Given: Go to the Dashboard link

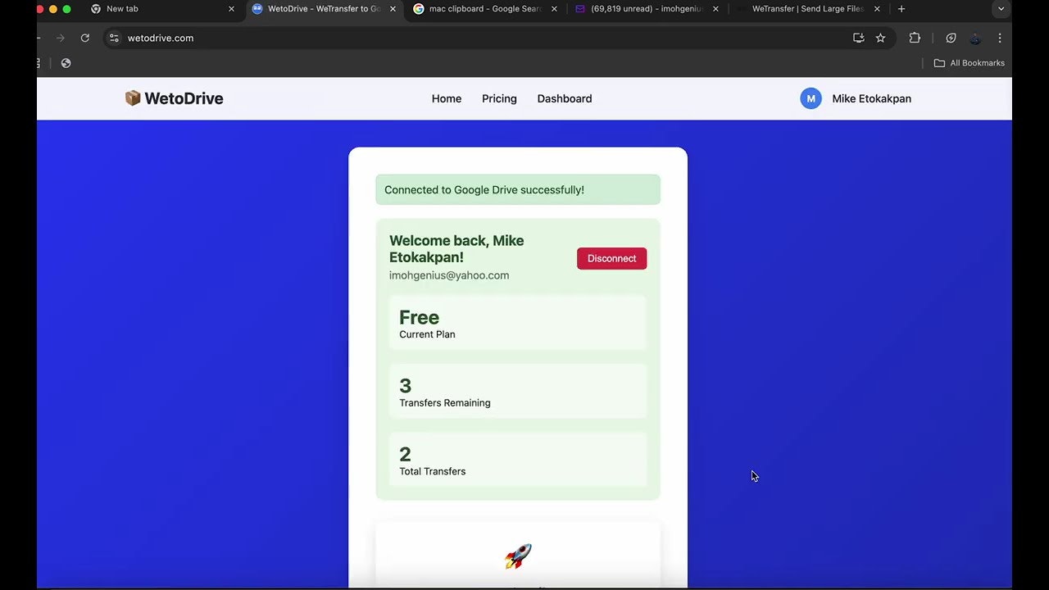Looking at the screenshot, I should (x=565, y=98).
